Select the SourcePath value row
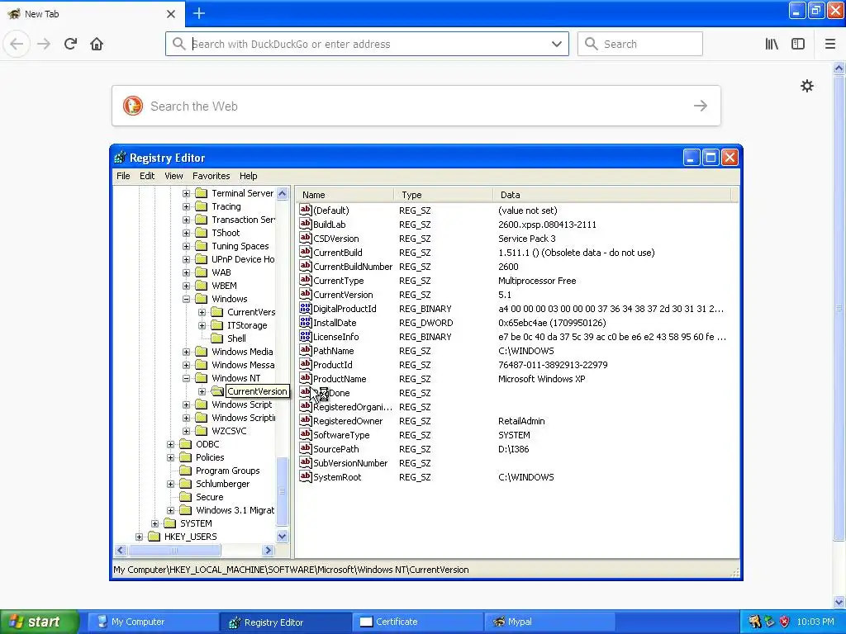Image resolution: width=846 pixels, height=634 pixels. pyautogui.click(x=517, y=448)
